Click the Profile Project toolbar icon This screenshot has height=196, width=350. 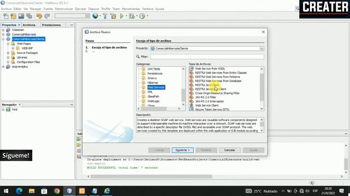coord(142,16)
